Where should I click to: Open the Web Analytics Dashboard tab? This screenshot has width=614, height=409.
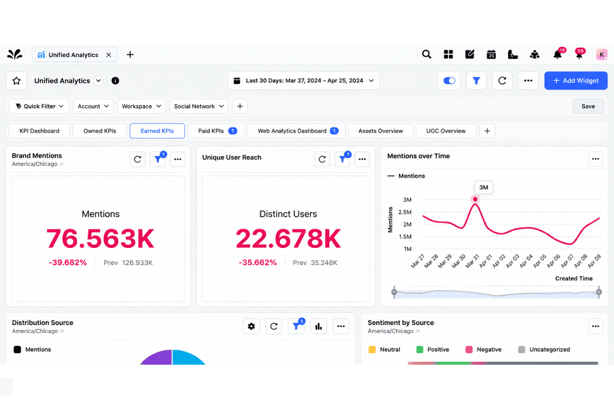click(297, 131)
